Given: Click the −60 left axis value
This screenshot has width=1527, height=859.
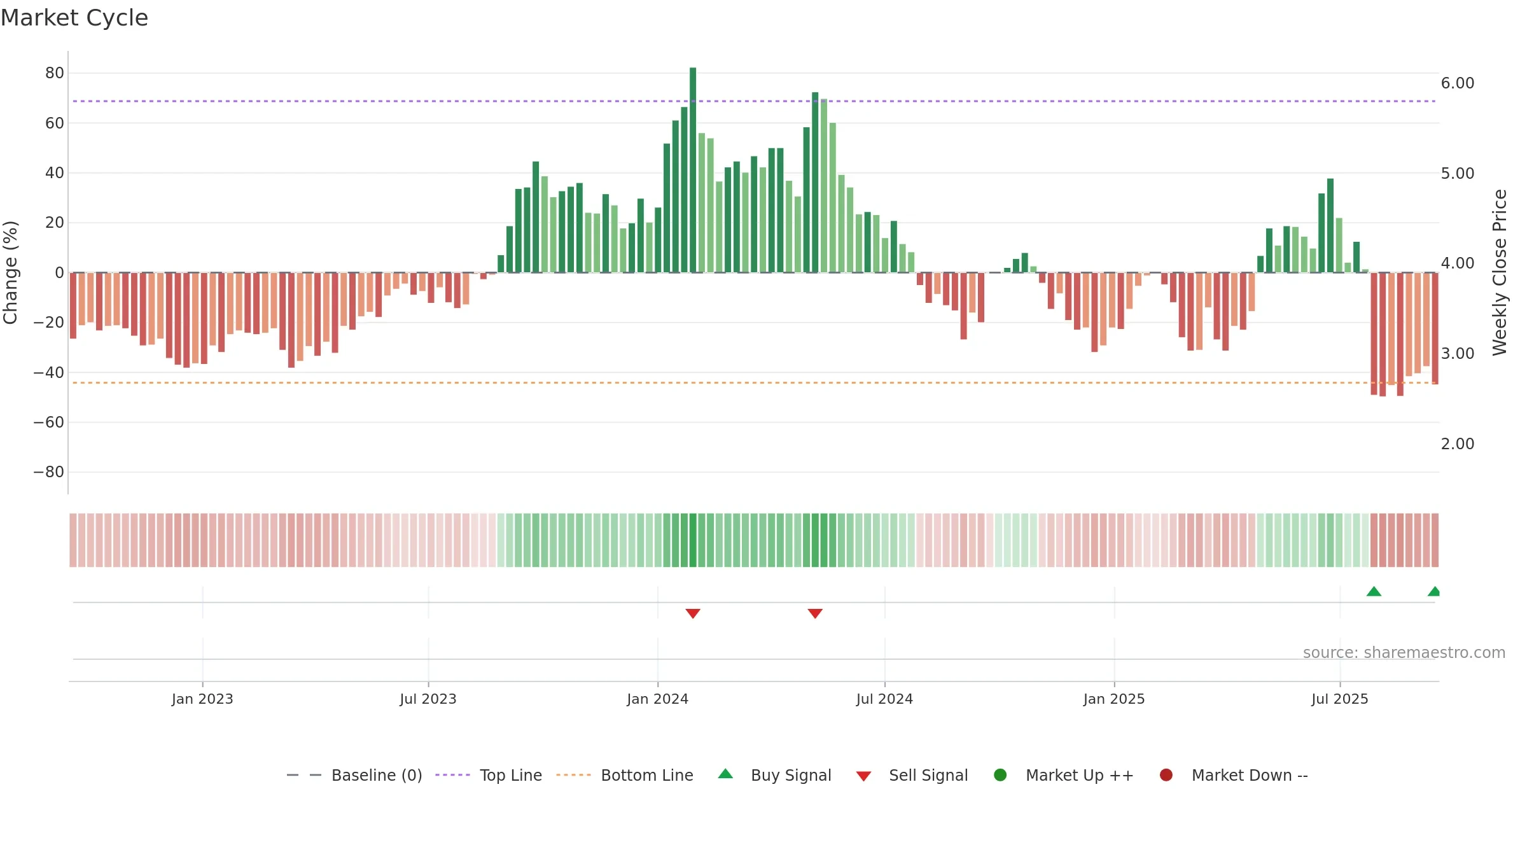Looking at the screenshot, I should point(49,422).
